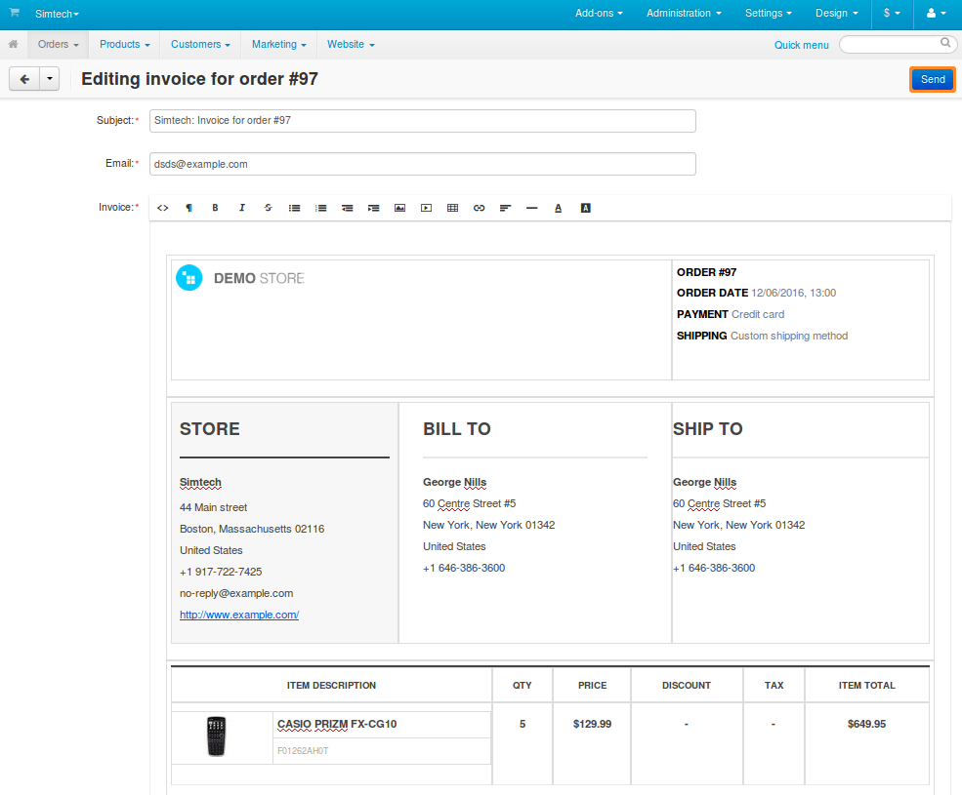Choose the font color tool
This screenshot has width=962, height=795.
point(559,208)
